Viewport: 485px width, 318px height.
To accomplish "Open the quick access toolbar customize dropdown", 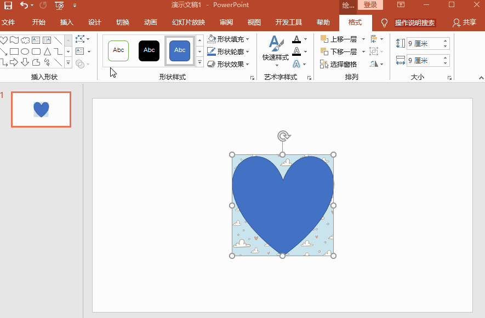I will tap(75, 5).
